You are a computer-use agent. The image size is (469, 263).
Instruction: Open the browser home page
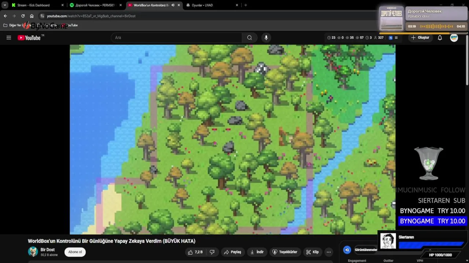(x=32, y=16)
